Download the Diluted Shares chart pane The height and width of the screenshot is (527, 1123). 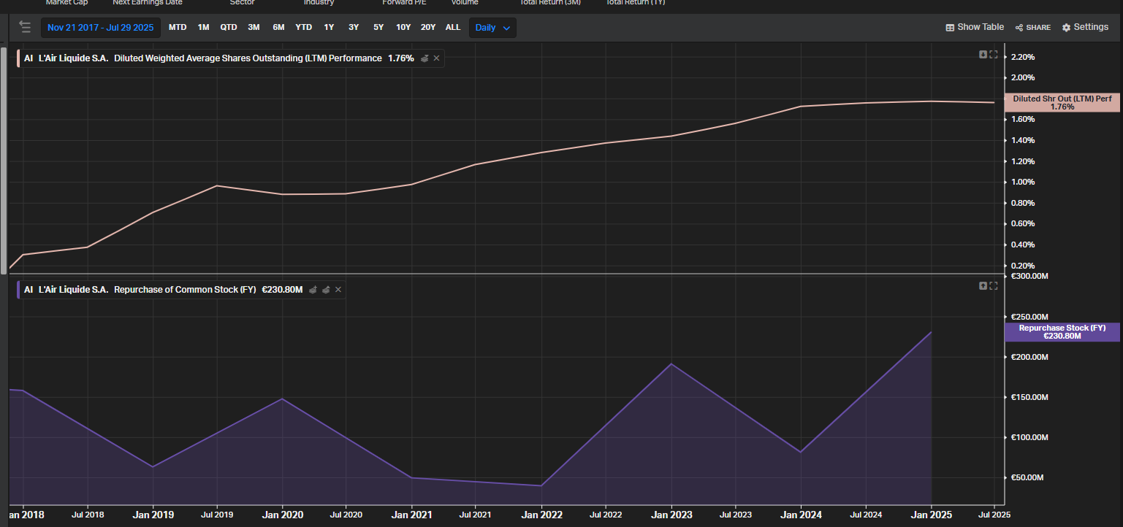(x=983, y=55)
